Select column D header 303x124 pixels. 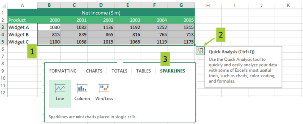[101, 5]
